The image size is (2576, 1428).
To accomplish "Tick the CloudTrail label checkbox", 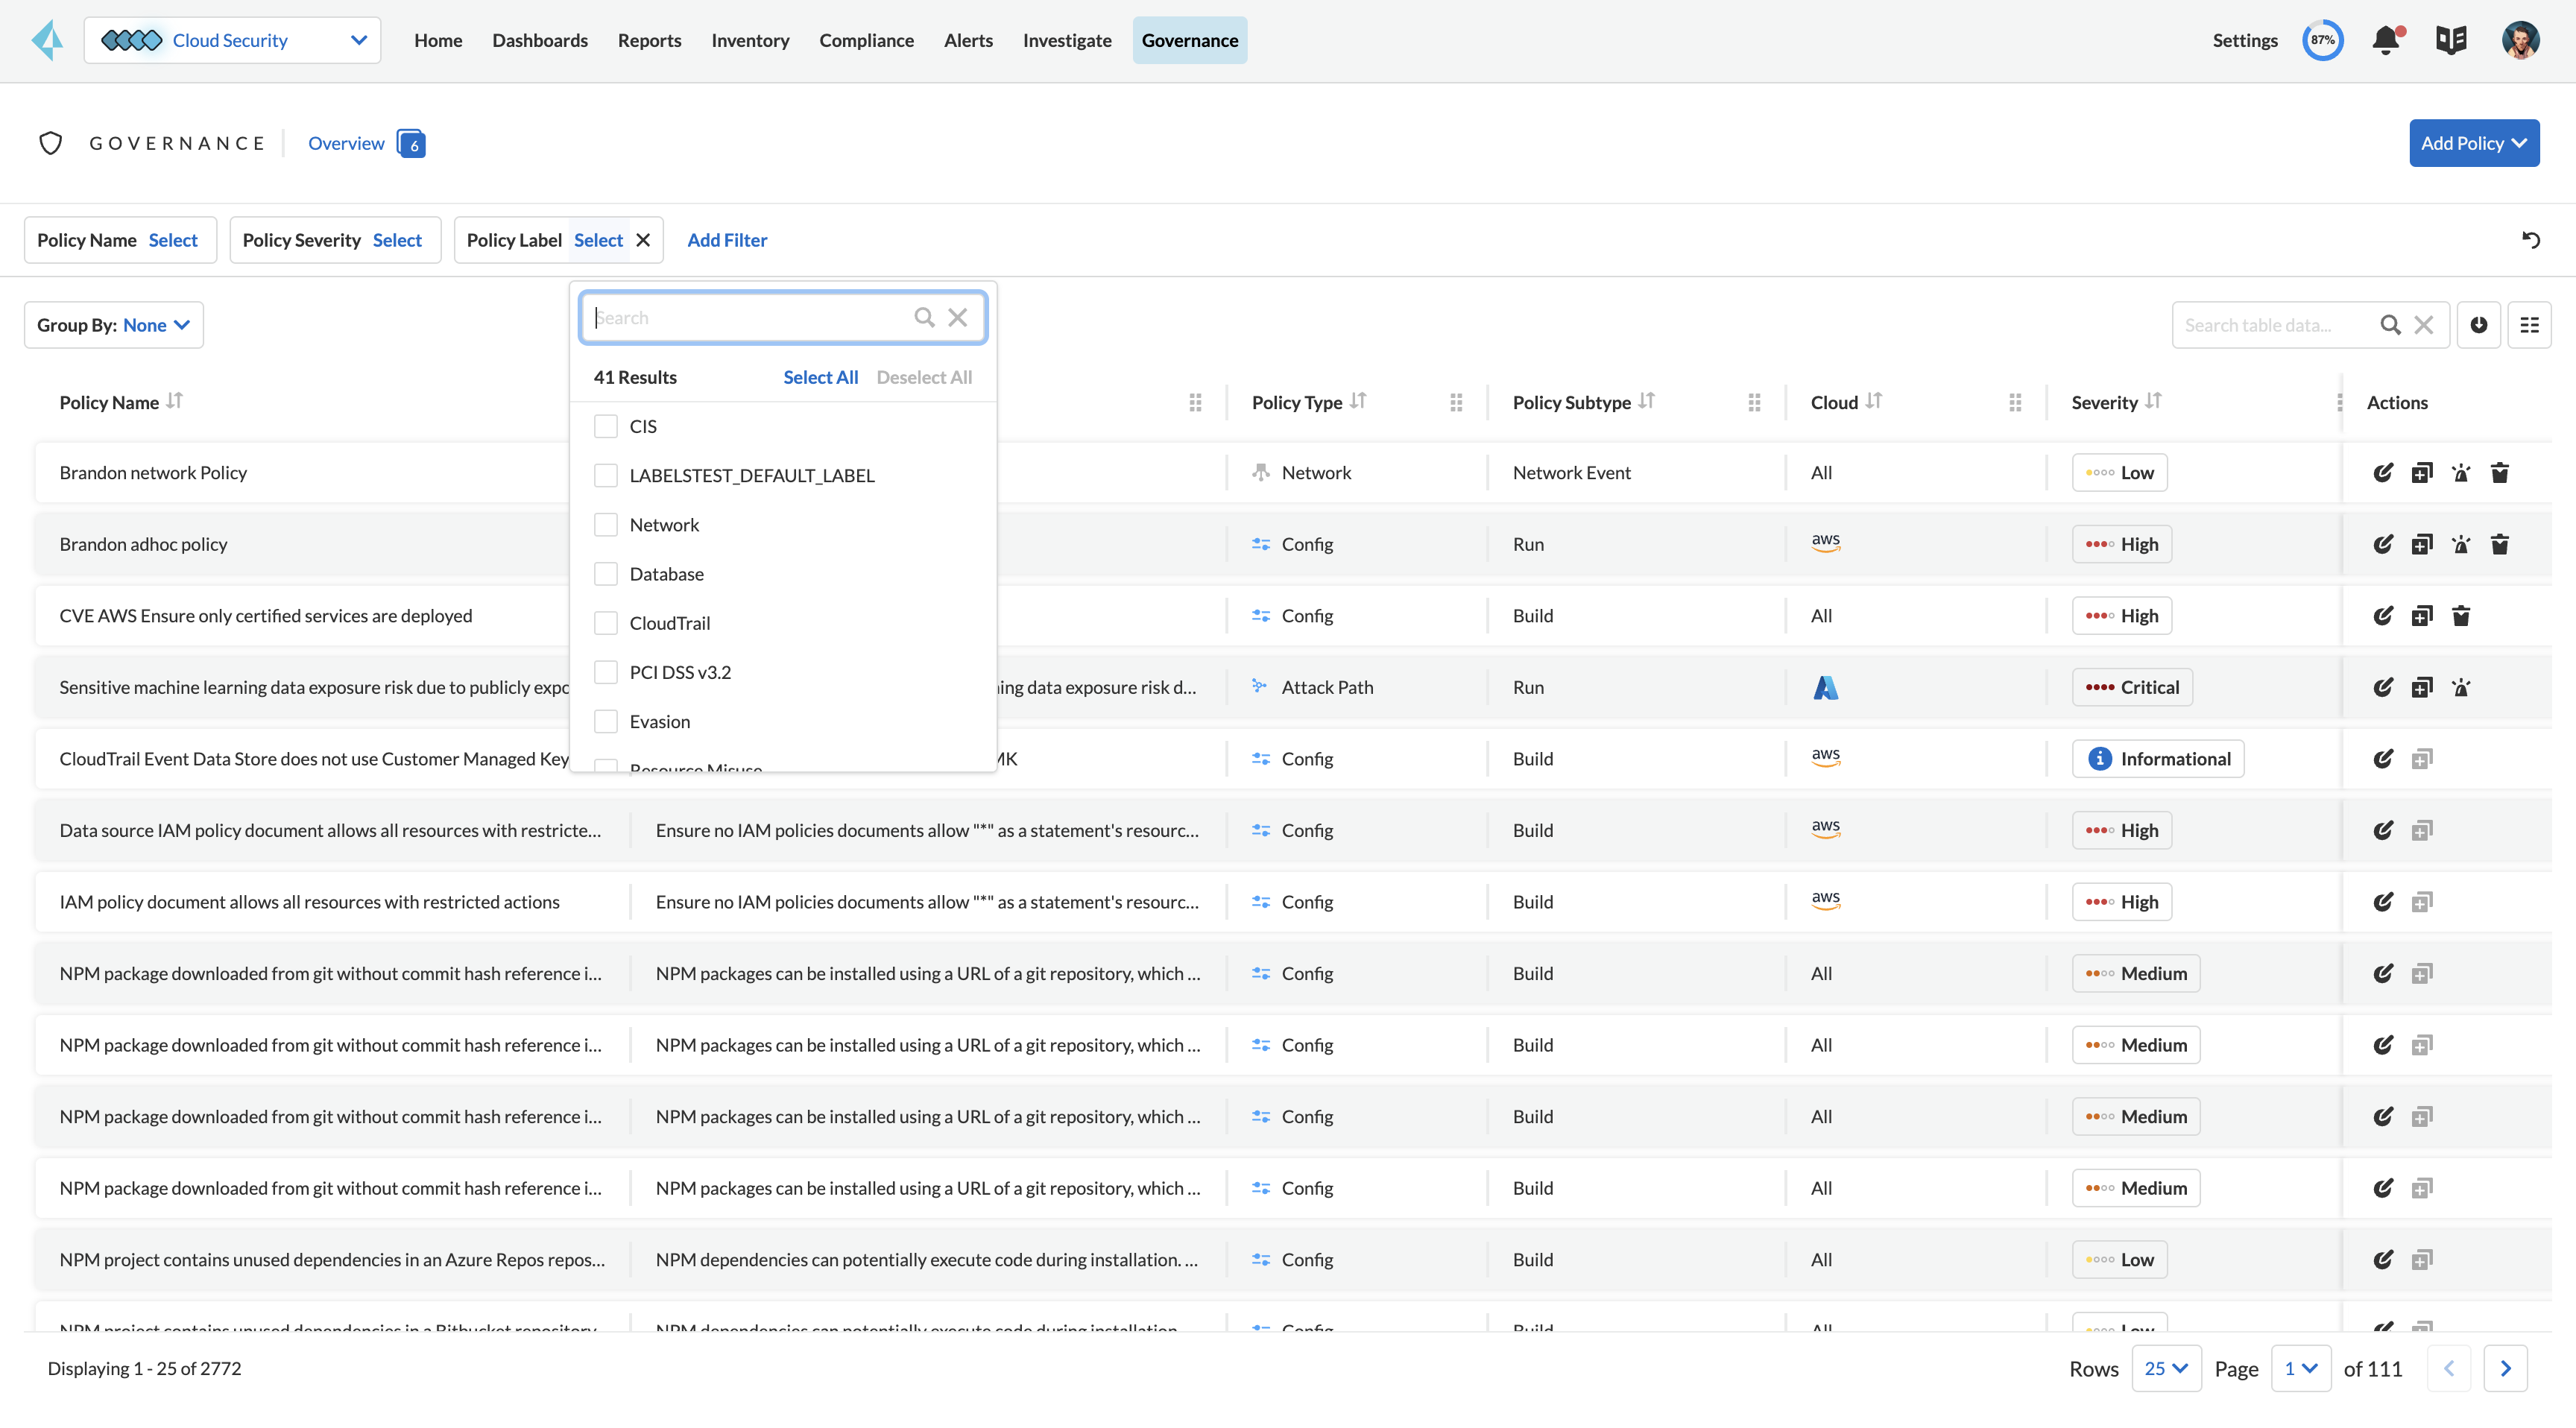I will pyautogui.click(x=605, y=623).
